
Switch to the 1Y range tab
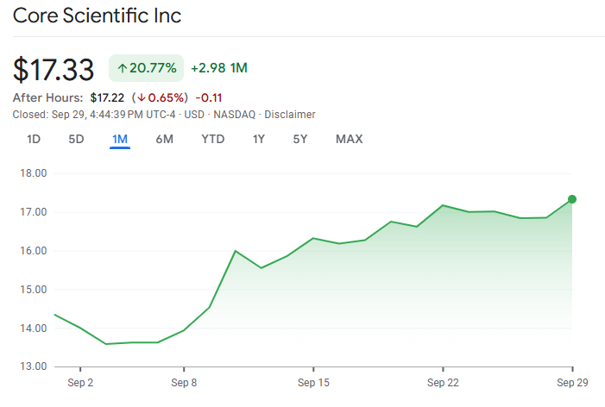[x=258, y=139]
